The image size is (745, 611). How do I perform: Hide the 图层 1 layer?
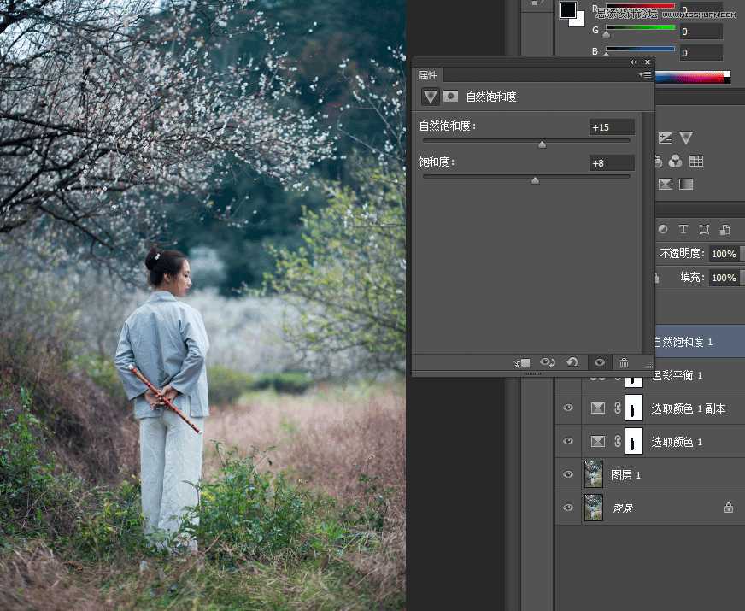tap(567, 474)
